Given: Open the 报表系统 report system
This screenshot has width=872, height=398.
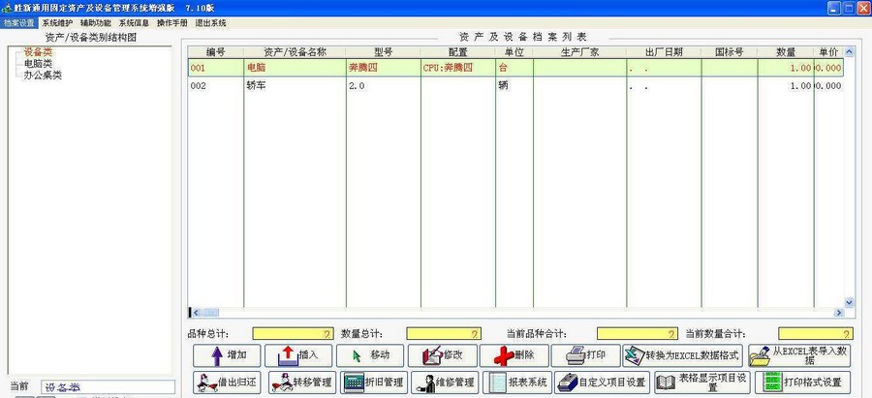Looking at the screenshot, I should pyautogui.click(x=517, y=383).
